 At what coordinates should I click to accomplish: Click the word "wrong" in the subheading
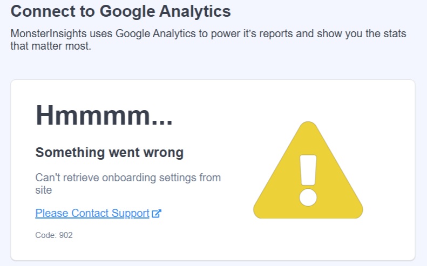pyautogui.click(x=164, y=153)
